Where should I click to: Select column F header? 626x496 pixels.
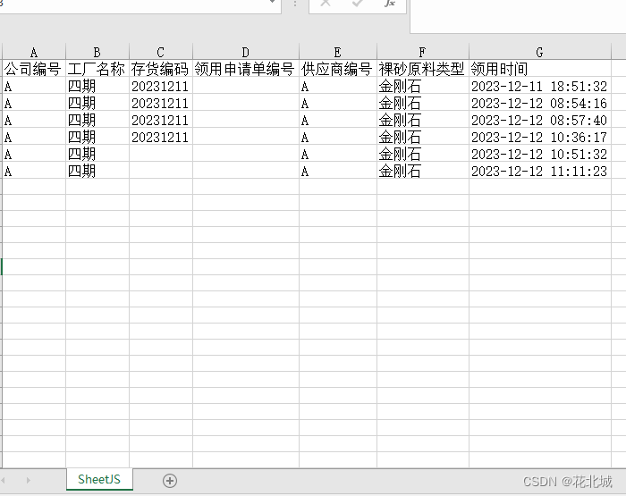422,52
